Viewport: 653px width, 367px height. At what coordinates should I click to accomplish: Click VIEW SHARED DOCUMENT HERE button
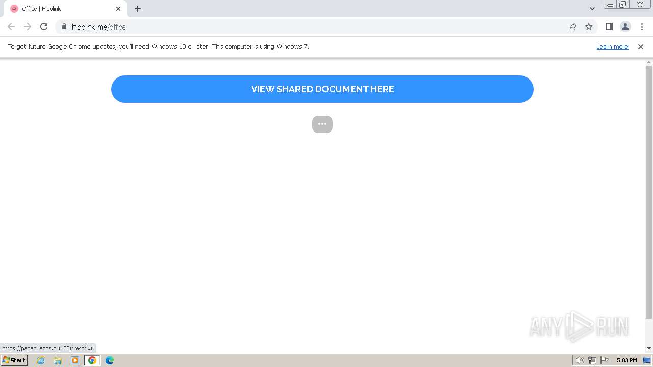pyautogui.click(x=322, y=89)
